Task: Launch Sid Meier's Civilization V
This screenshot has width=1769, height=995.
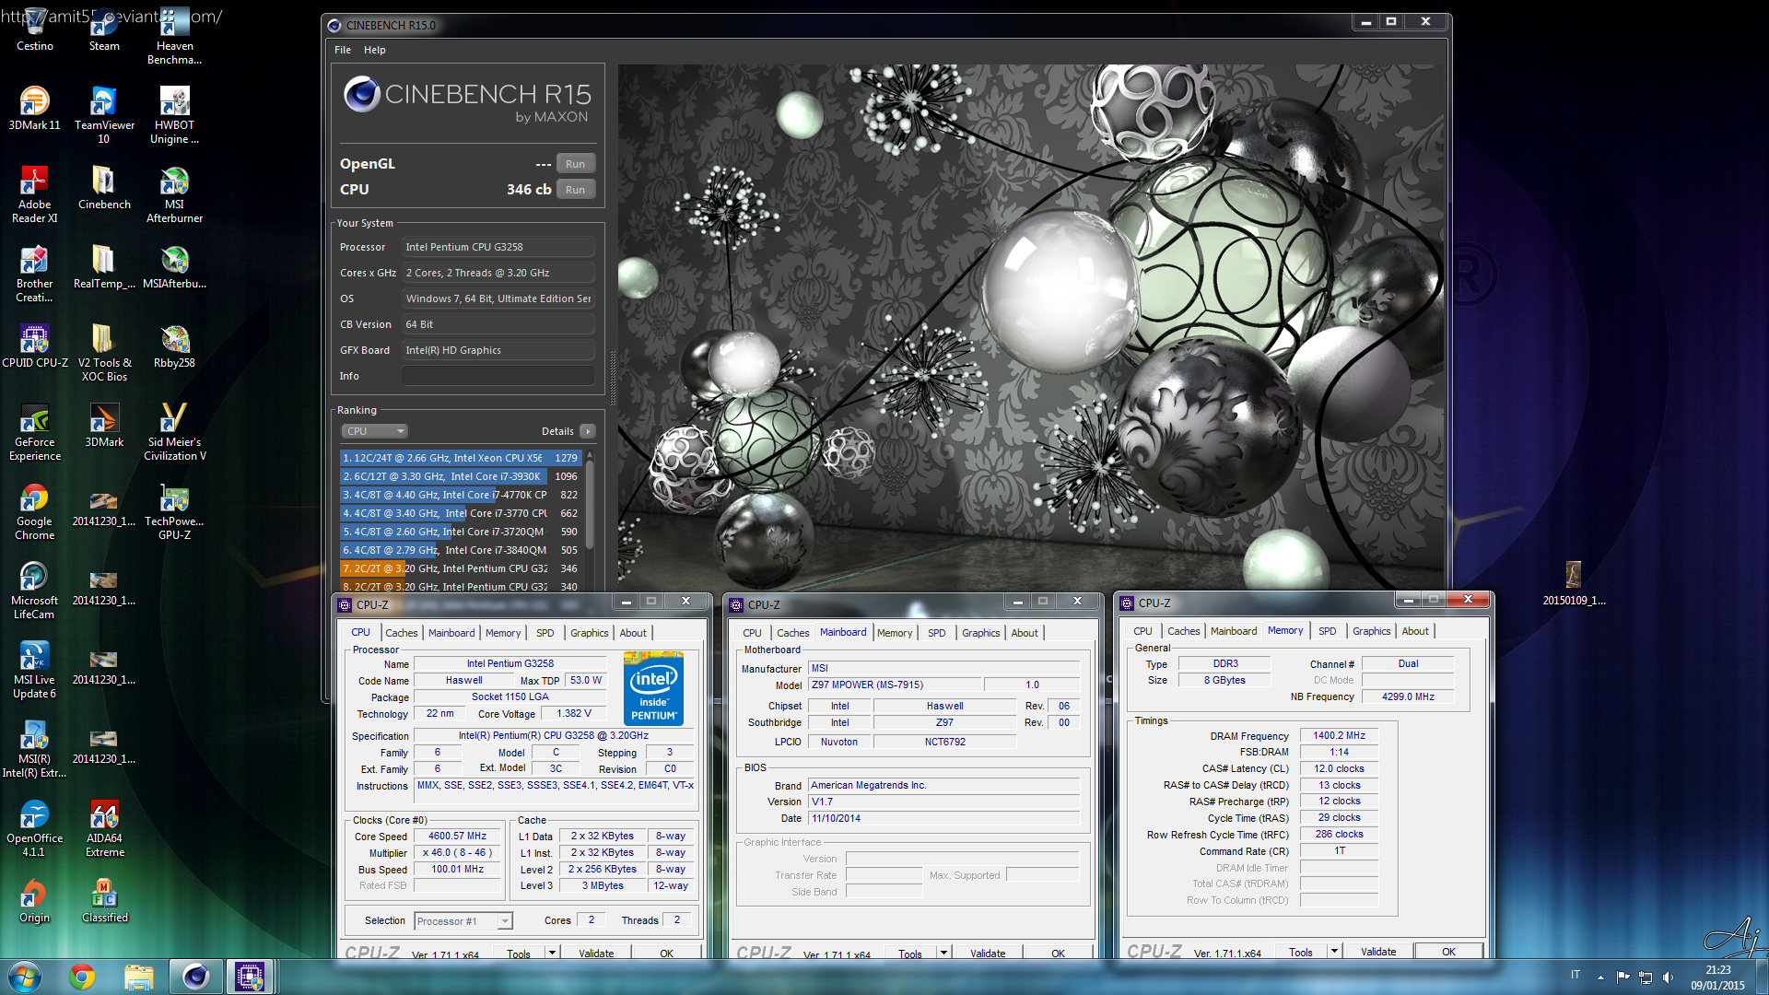Action: [x=174, y=431]
